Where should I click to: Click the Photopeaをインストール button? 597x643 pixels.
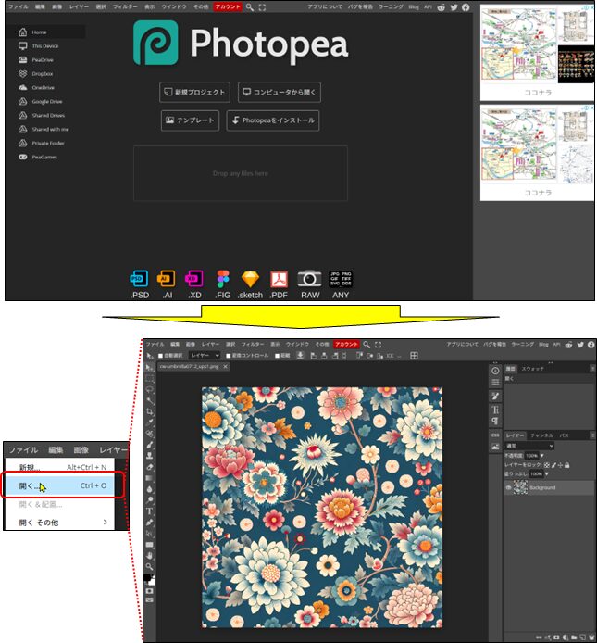pyautogui.click(x=273, y=120)
